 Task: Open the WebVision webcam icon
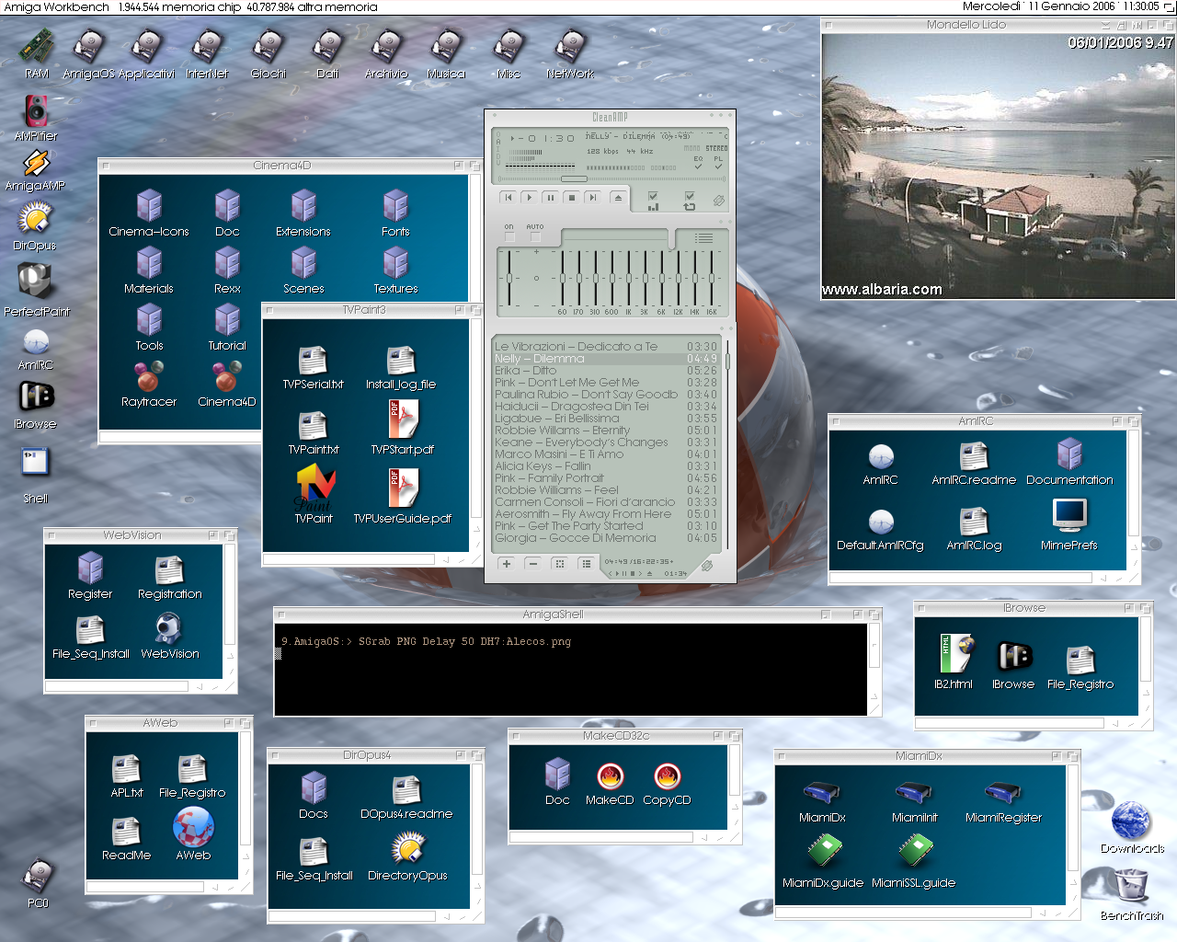169,628
